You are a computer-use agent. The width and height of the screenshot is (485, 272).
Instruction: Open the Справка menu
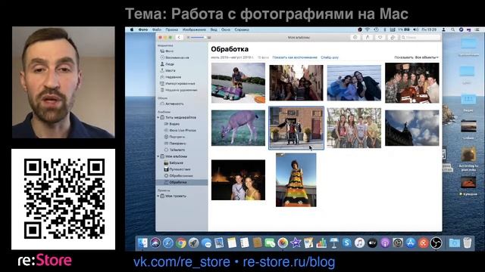pos(242,29)
